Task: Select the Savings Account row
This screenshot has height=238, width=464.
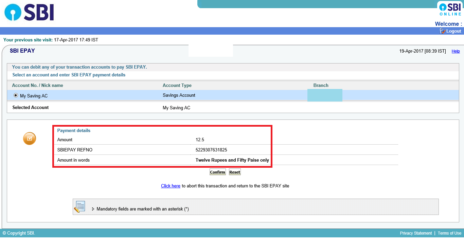Action: (179, 95)
